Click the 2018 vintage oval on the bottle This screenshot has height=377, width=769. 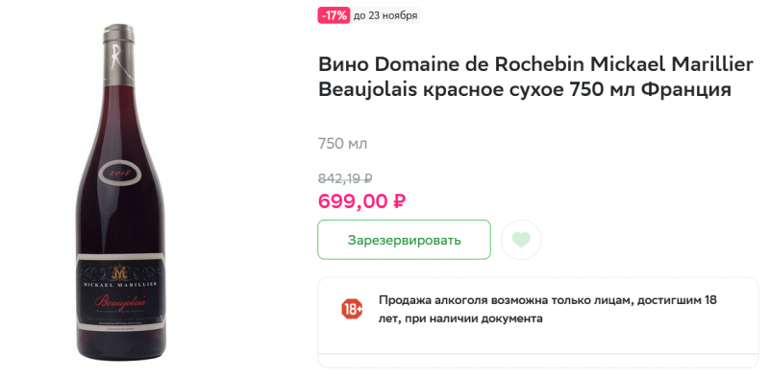(x=120, y=173)
